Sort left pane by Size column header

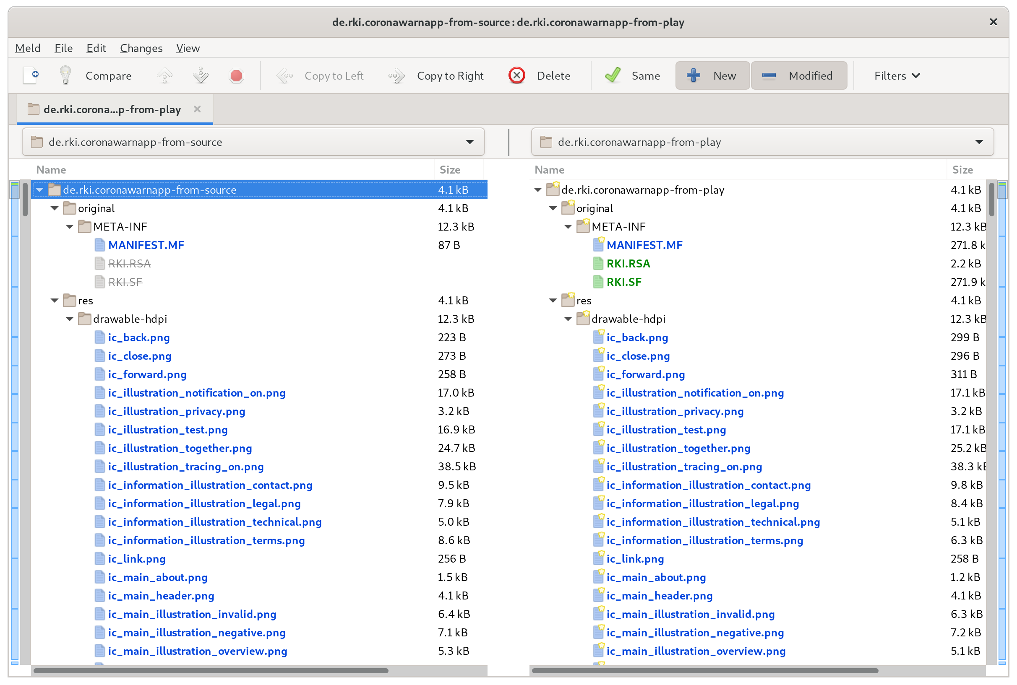click(459, 169)
